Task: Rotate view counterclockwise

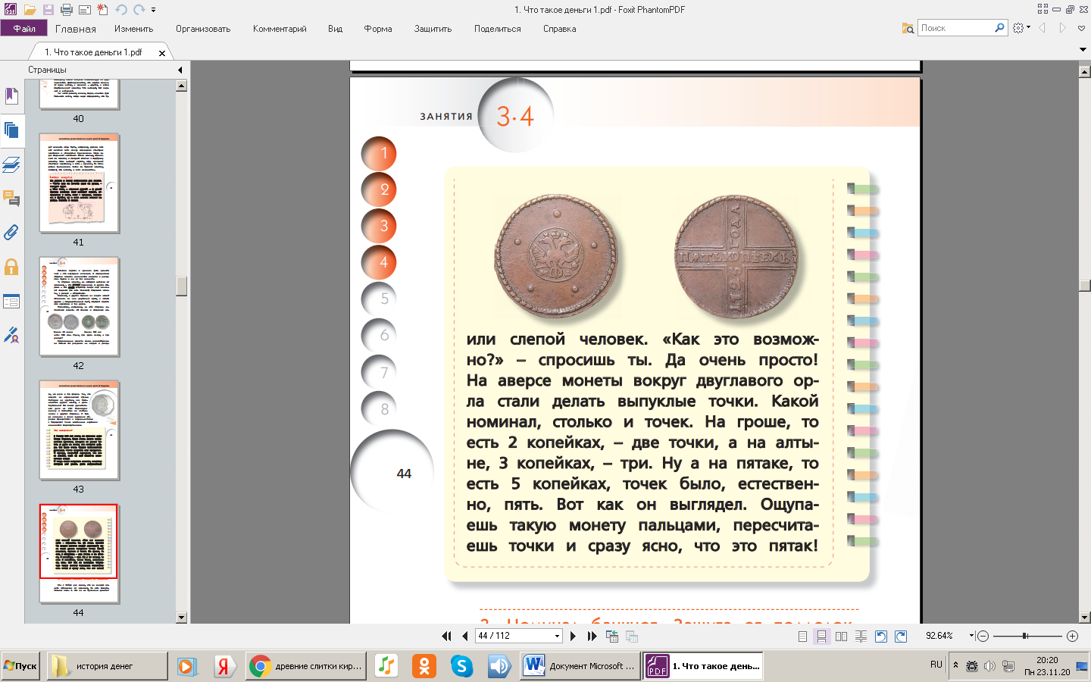Action: click(881, 636)
